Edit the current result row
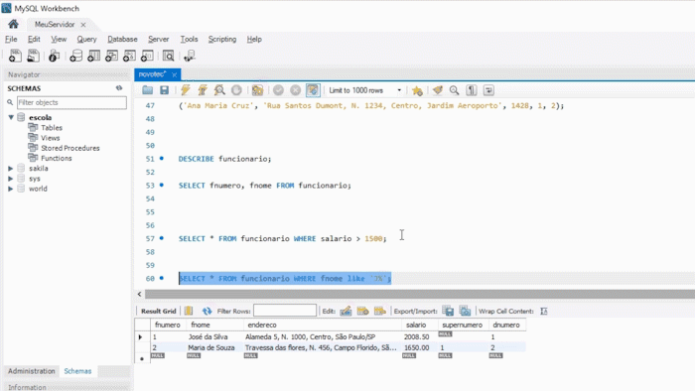 click(346, 311)
